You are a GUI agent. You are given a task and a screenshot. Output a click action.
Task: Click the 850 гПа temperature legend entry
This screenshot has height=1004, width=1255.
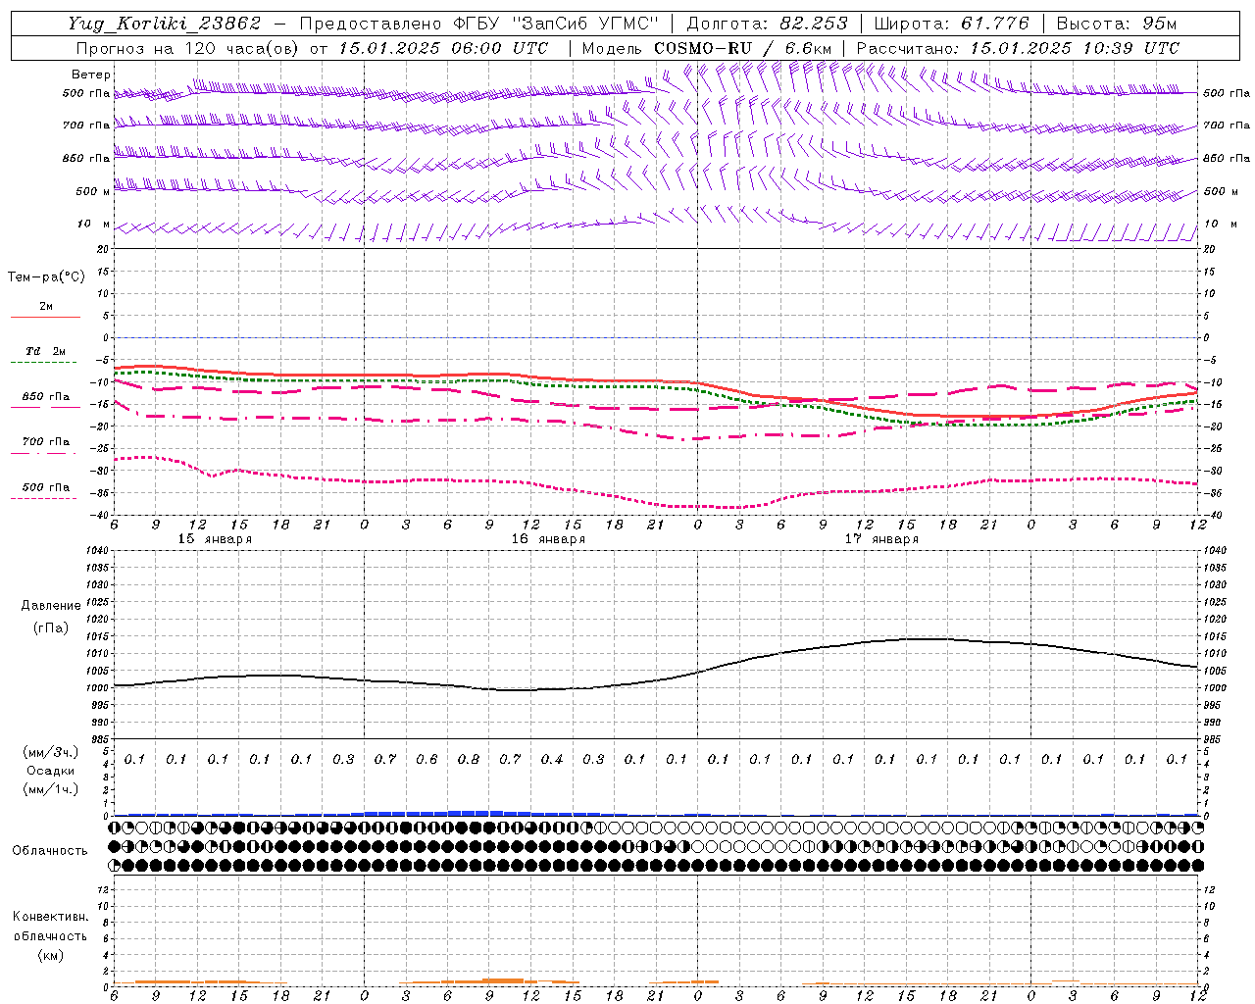[46, 397]
